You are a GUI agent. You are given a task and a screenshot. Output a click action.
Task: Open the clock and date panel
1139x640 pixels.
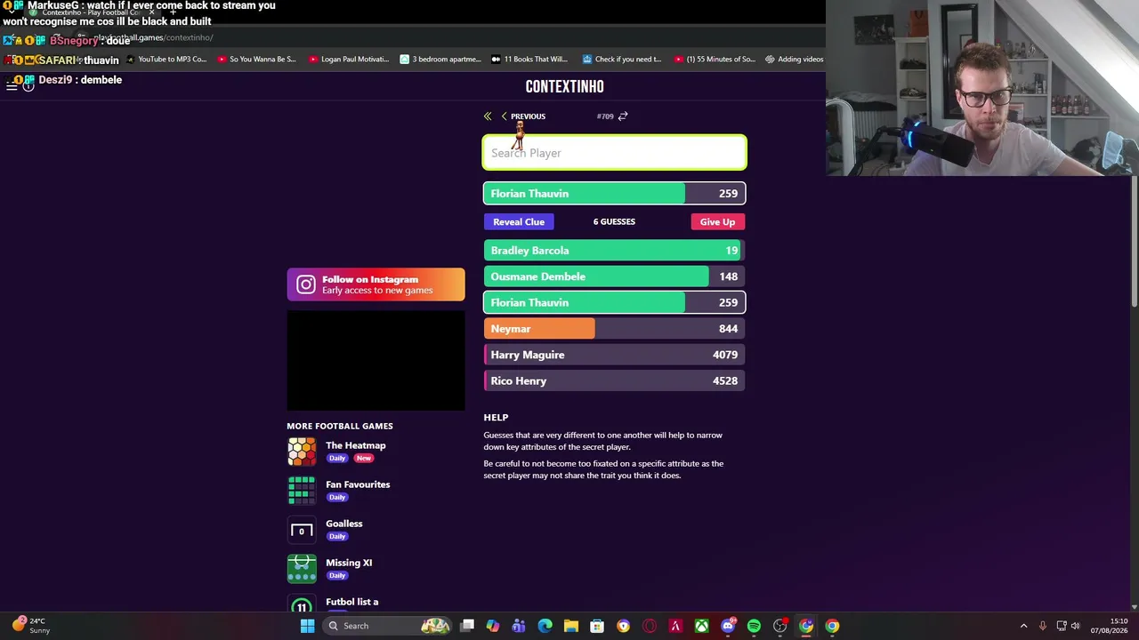click(x=1108, y=626)
